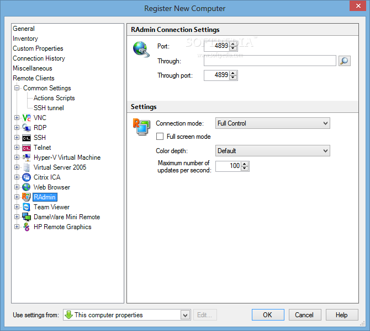370x331 pixels.
Task: Expand the Team Viewer node
Action: pos(17,207)
